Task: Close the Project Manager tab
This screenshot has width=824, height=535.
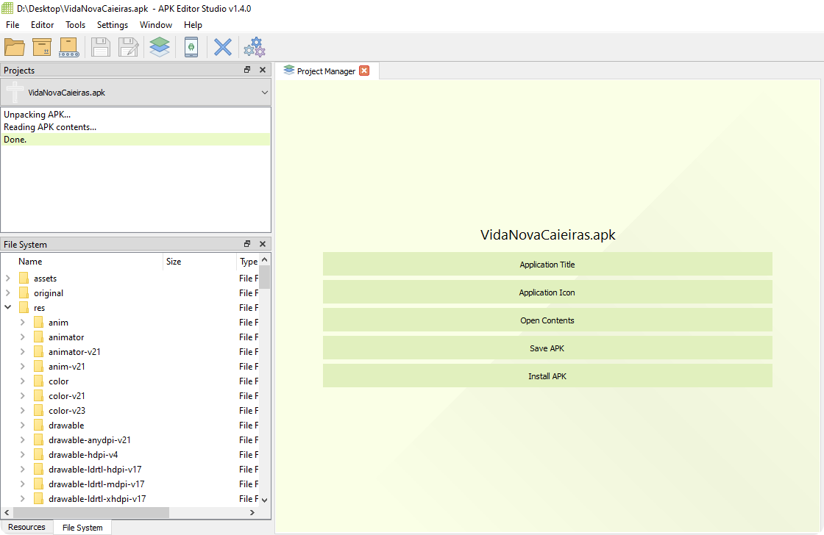Action: click(364, 71)
